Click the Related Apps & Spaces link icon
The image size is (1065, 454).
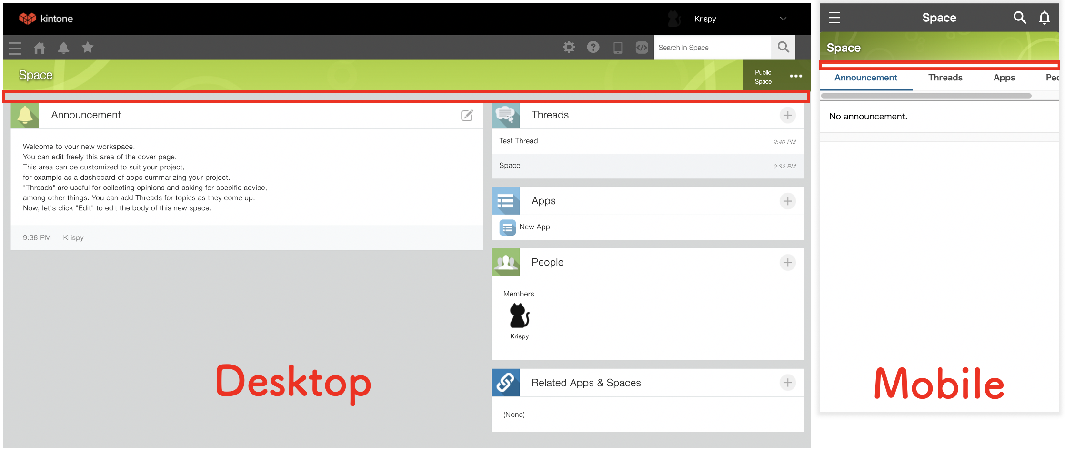505,382
